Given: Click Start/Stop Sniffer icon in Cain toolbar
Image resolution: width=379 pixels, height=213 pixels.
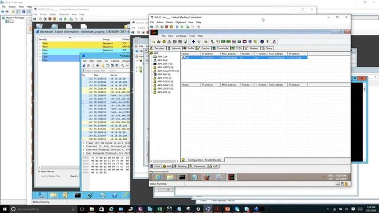Looking at the screenshot, I should point(159,42).
